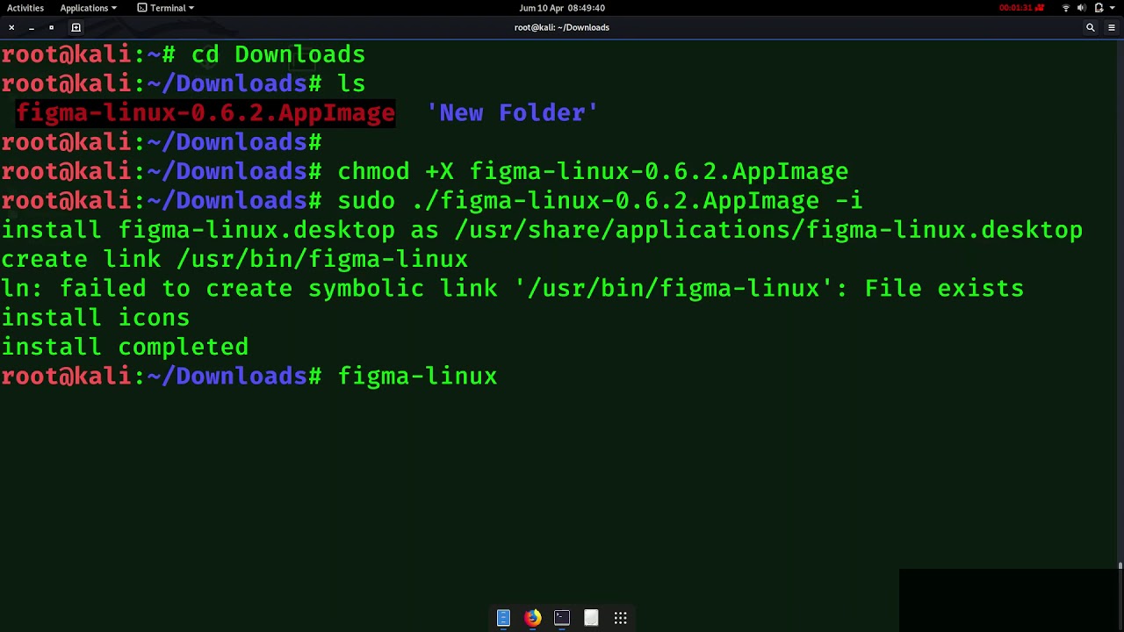The image size is (1124, 632).
Task: Open the white disk icon in dock
Action: [x=591, y=618]
